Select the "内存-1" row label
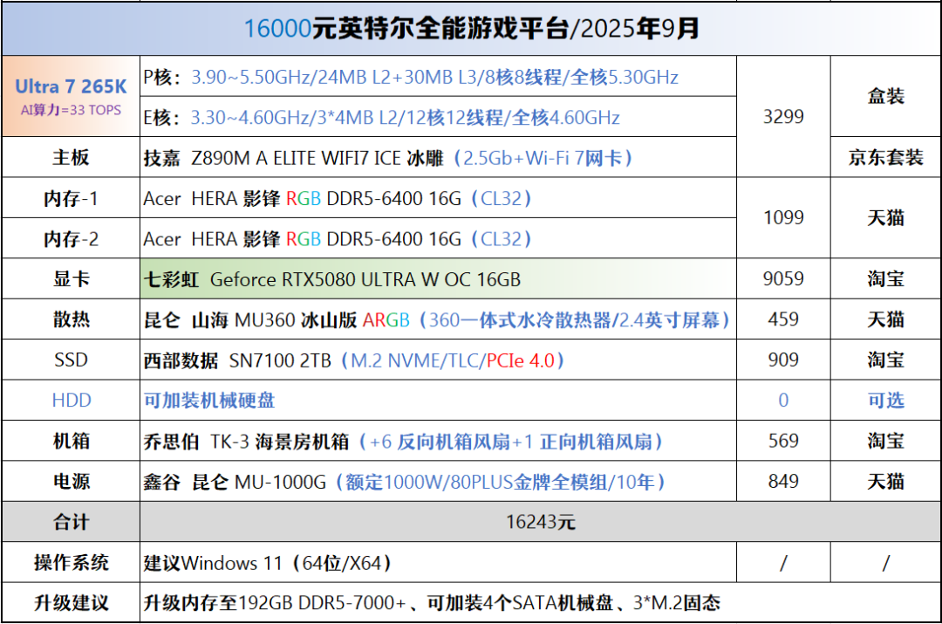This screenshot has width=942, height=624. pos(71,198)
